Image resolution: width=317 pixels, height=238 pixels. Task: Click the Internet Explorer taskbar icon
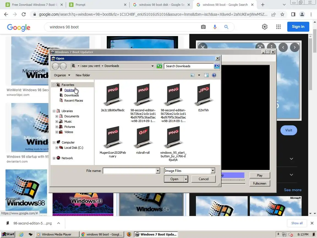coord(21,234)
